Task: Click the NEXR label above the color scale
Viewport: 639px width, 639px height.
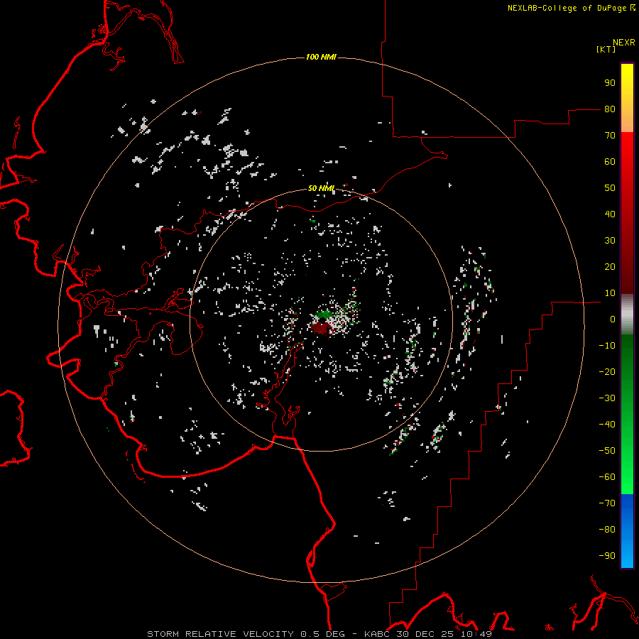Action: pos(624,43)
